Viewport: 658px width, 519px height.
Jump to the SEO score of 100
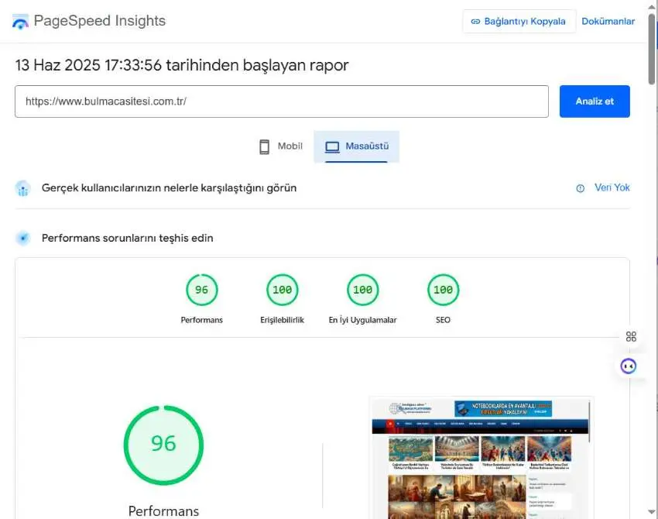[443, 289]
